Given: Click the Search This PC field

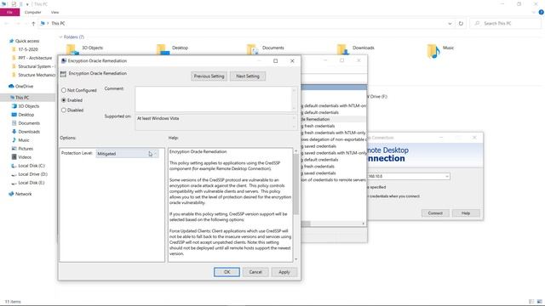Looking at the screenshot, I should [x=506, y=23].
